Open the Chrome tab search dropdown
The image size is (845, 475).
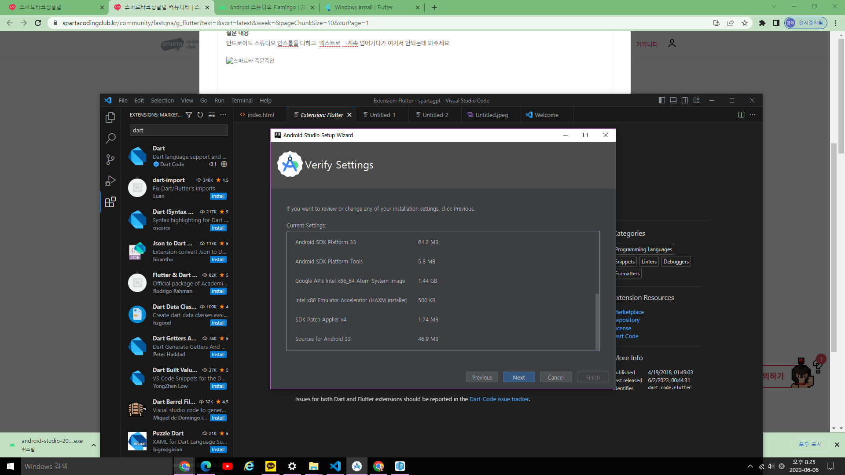coord(774,7)
